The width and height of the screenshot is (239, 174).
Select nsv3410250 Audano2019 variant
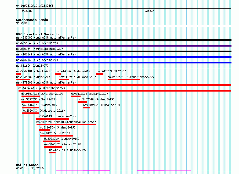pyautogui.click(x=57, y=127)
